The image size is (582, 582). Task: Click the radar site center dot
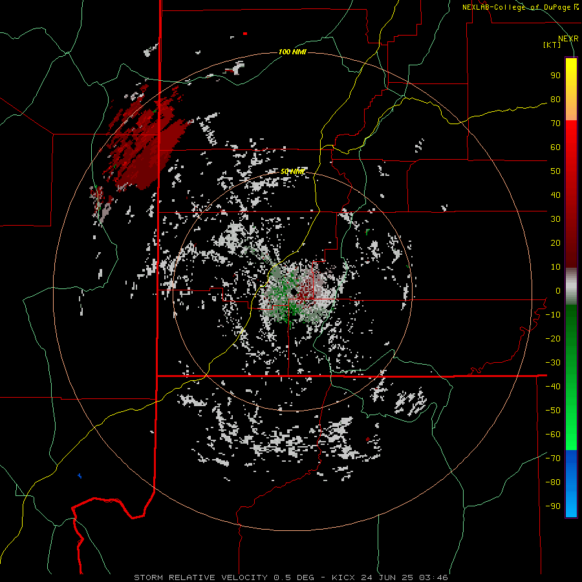coord(294,292)
